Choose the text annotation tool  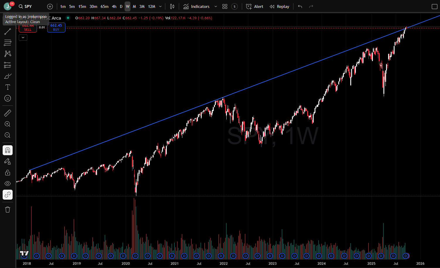click(8, 87)
